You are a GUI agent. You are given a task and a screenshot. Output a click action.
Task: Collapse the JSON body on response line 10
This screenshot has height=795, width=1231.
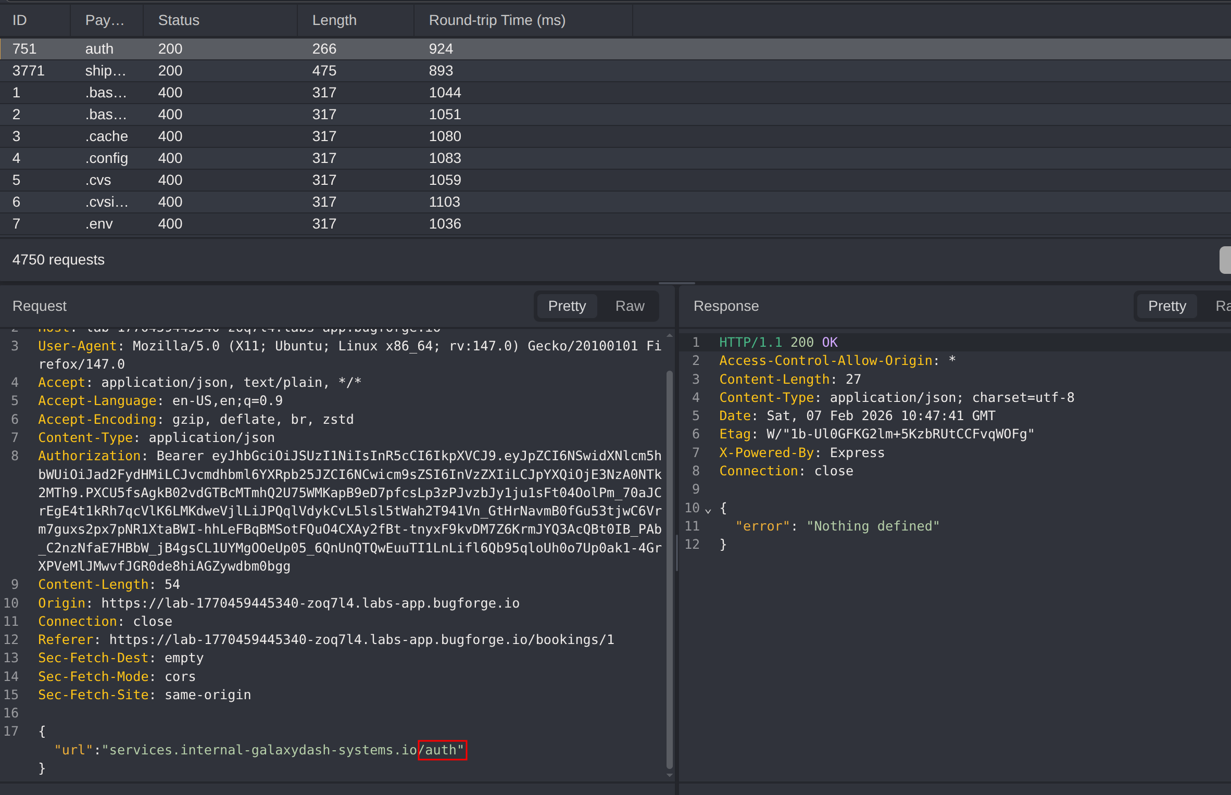point(708,510)
